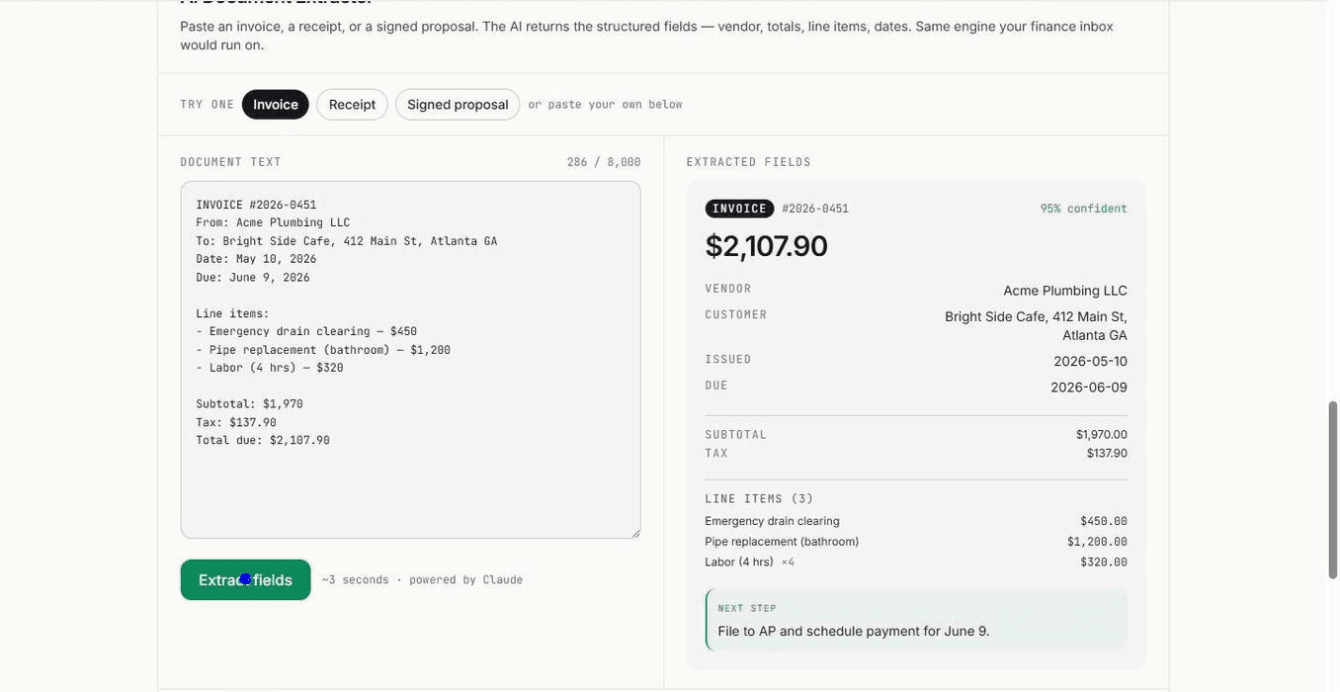This screenshot has height=692, width=1340.
Task: Click inside the document text area
Action: (410, 360)
